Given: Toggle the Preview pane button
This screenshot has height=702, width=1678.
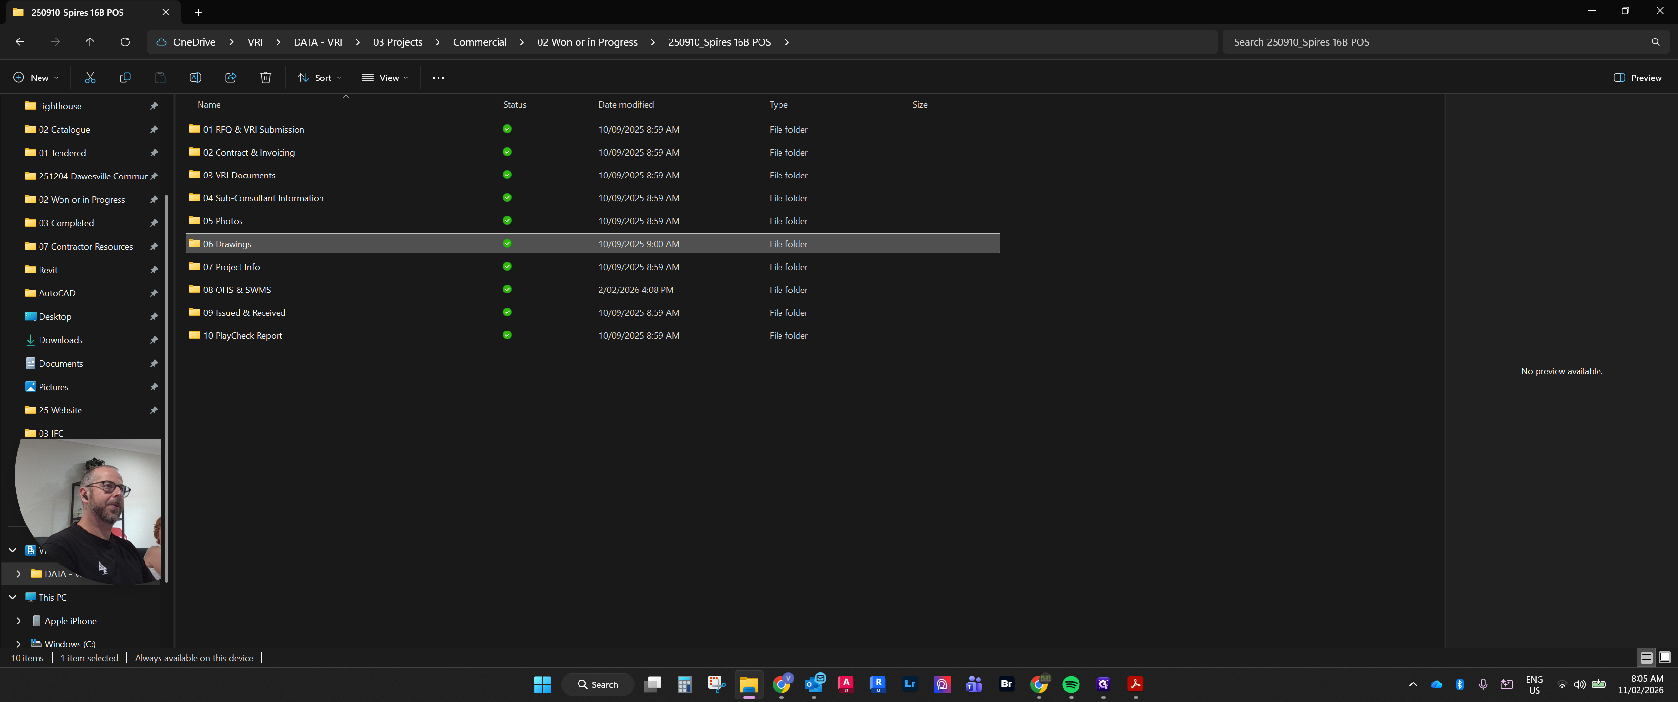Looking at the screenshot, I should [1638, 78].
